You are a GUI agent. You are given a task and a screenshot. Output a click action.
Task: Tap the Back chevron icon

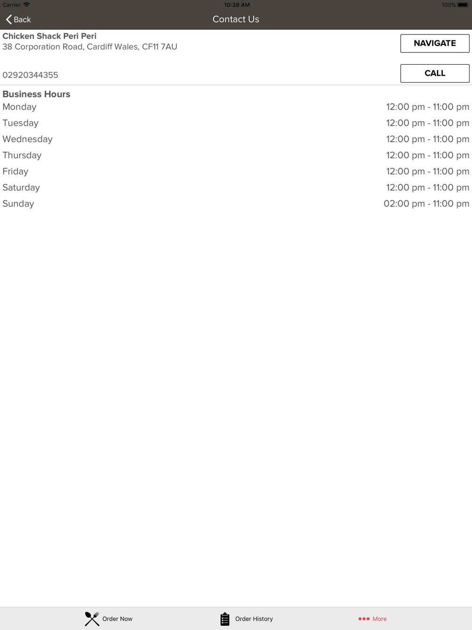(x=9, y=19)
